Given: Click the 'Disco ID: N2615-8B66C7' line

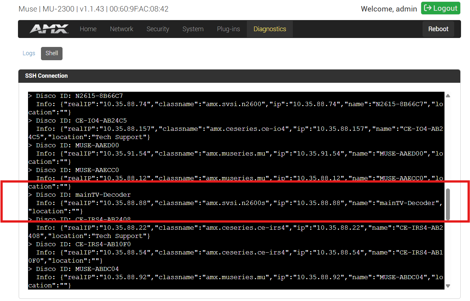Looking at the screenshot, I should (76, 96).
